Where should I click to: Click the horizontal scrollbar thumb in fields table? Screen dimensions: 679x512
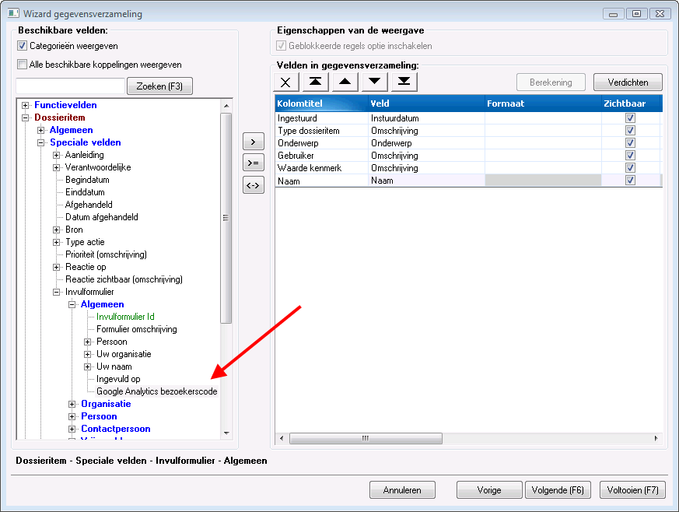coord(366,438)
